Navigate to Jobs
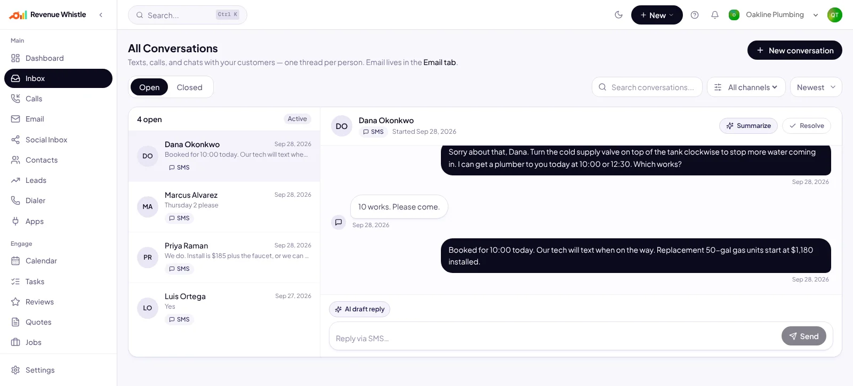The image size is (853, 386). pyautogui.click(x=59, y=342)
